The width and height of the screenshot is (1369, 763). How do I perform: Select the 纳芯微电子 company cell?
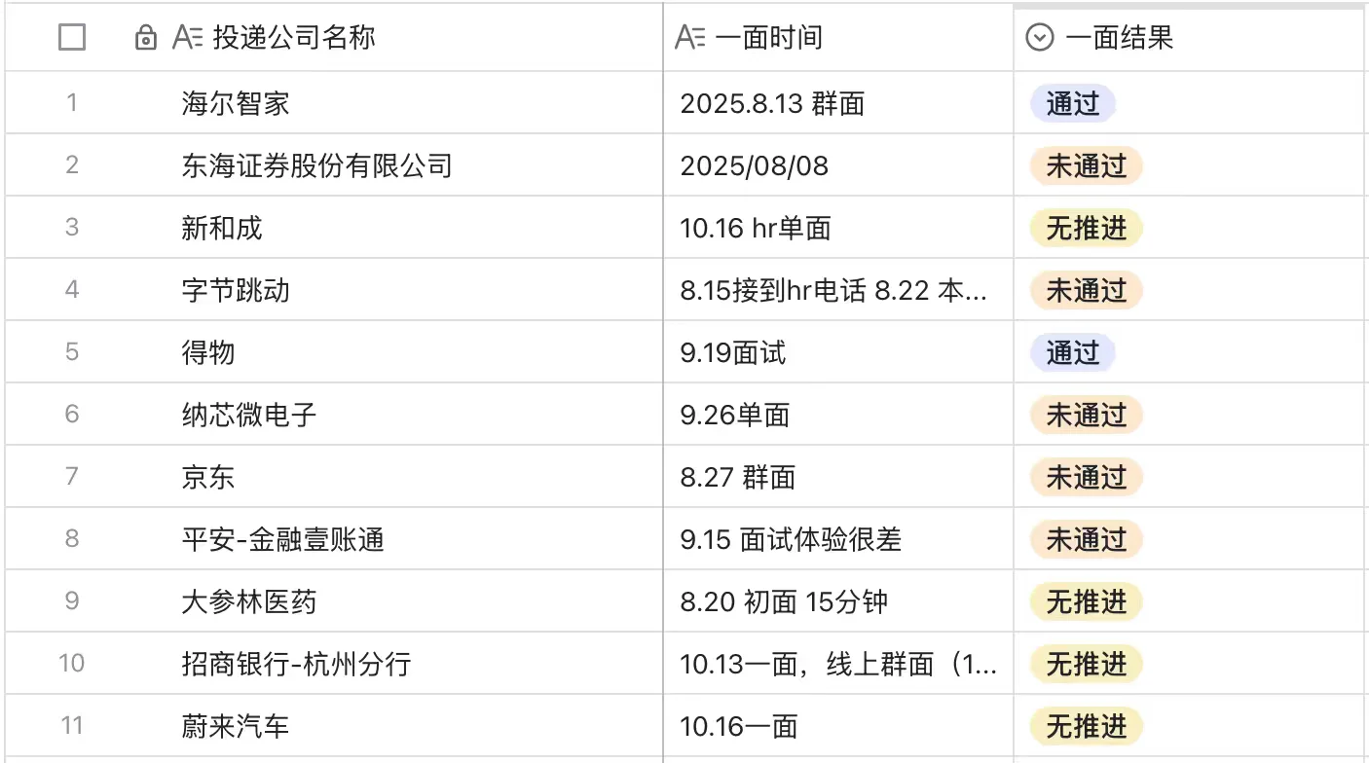(x=249, y=415)
